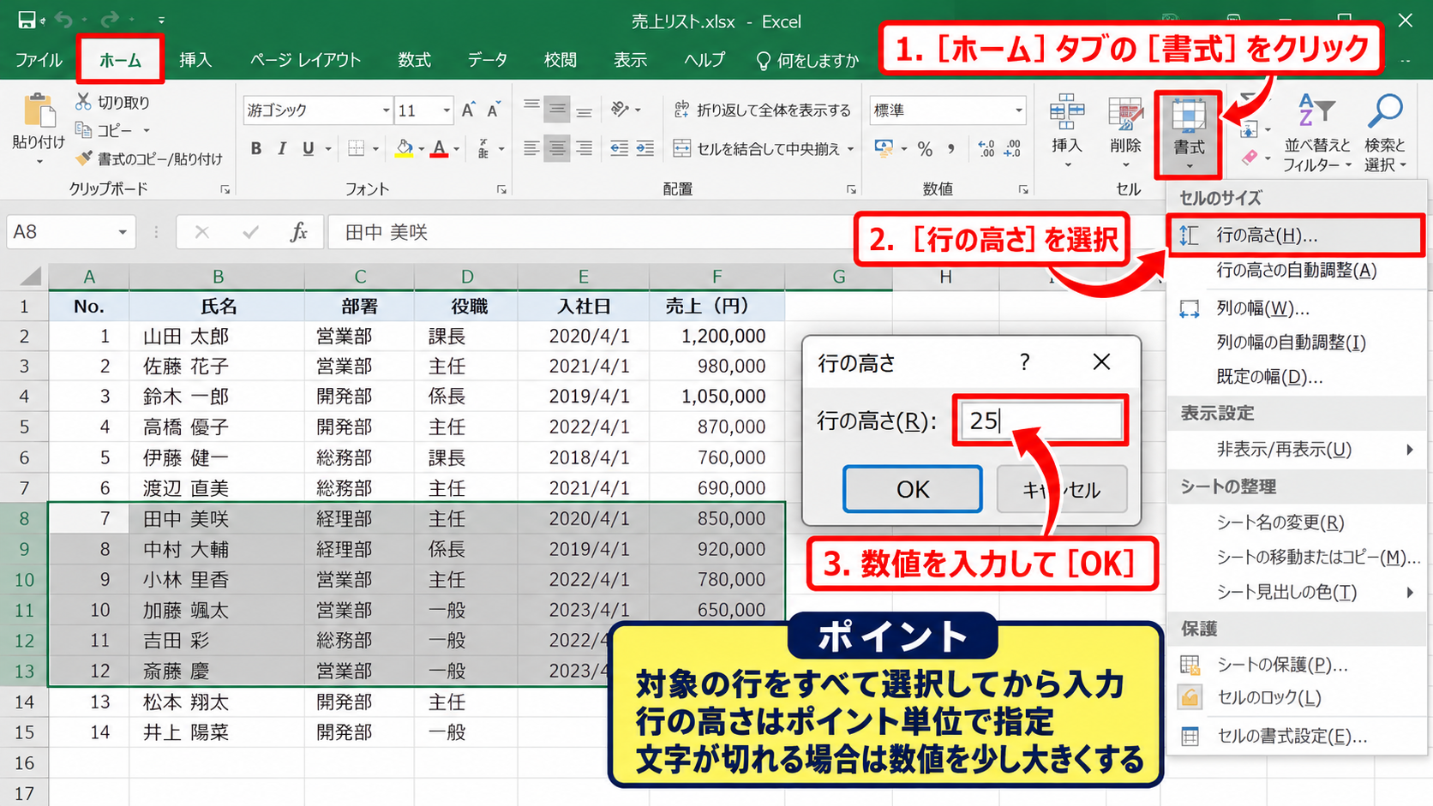Click the help question mark in dialog
The height and width of the screenshot is (806, 1433).
(x=1024, y=362)
